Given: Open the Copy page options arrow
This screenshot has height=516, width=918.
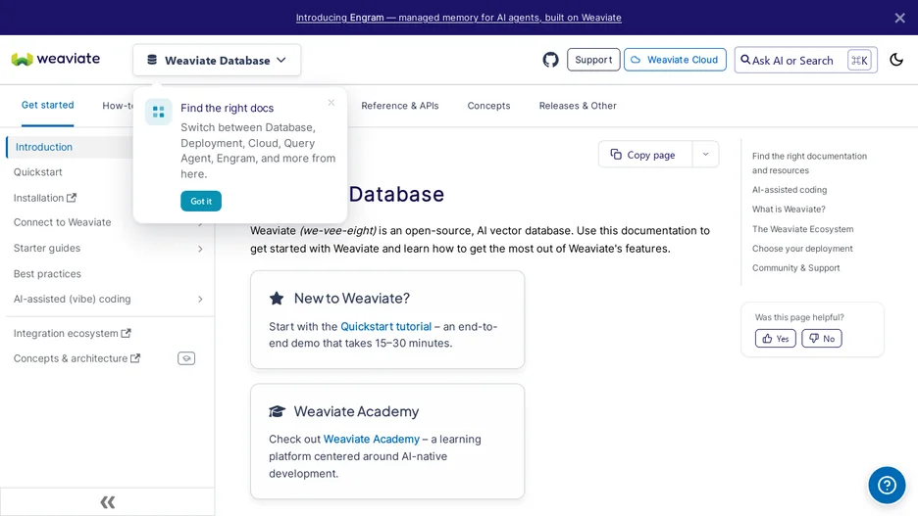Looking at the screenshot, I should (705, 155).
